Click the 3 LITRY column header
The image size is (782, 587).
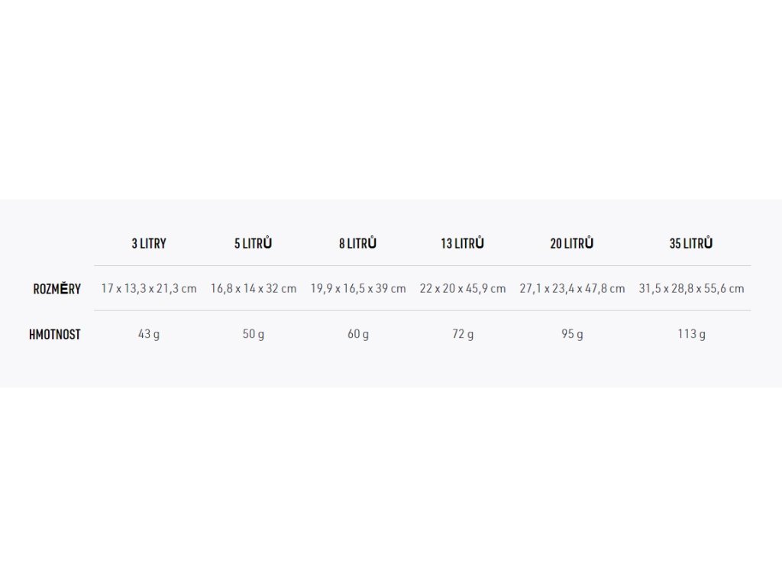pos(149,244)
